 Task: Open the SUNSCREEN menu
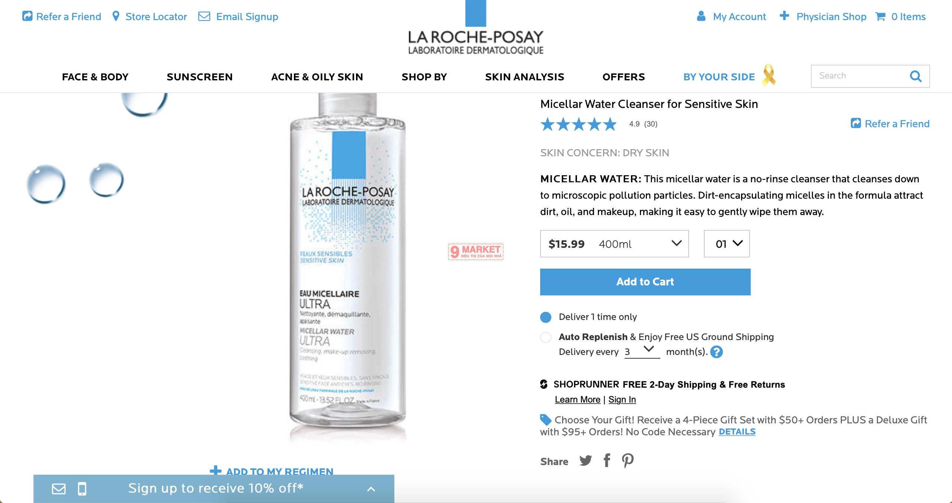point(200,77)
